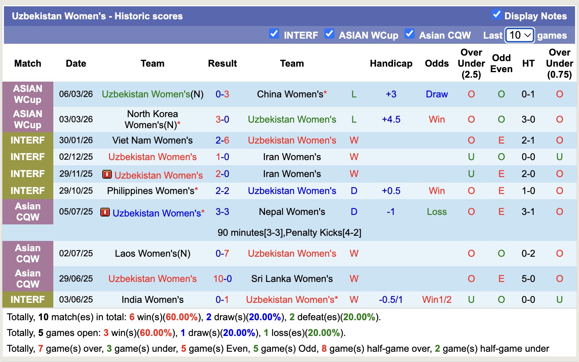Toggle the Asian CQW filter checkbox
The image size is (579, 362).
[410, 34]
